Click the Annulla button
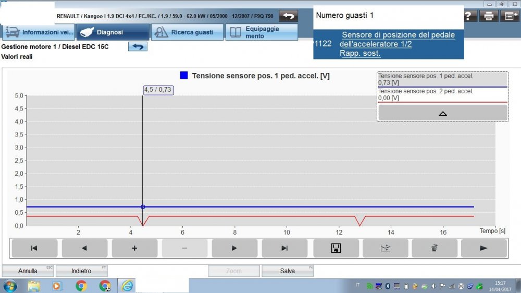Viewport: 521px width, 293px height. tap(28, 271)
